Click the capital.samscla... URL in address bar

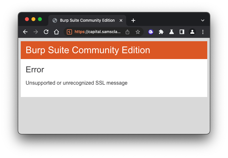(97, 32)
